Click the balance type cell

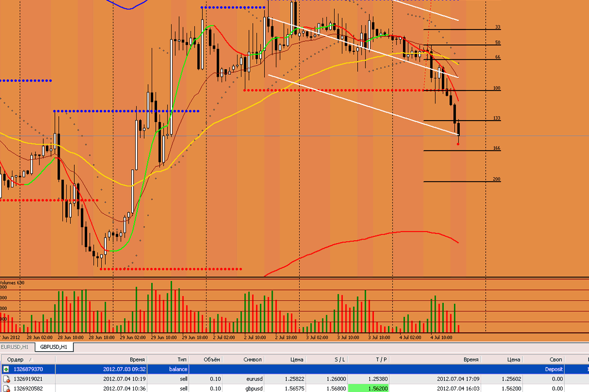click(178, 369)
